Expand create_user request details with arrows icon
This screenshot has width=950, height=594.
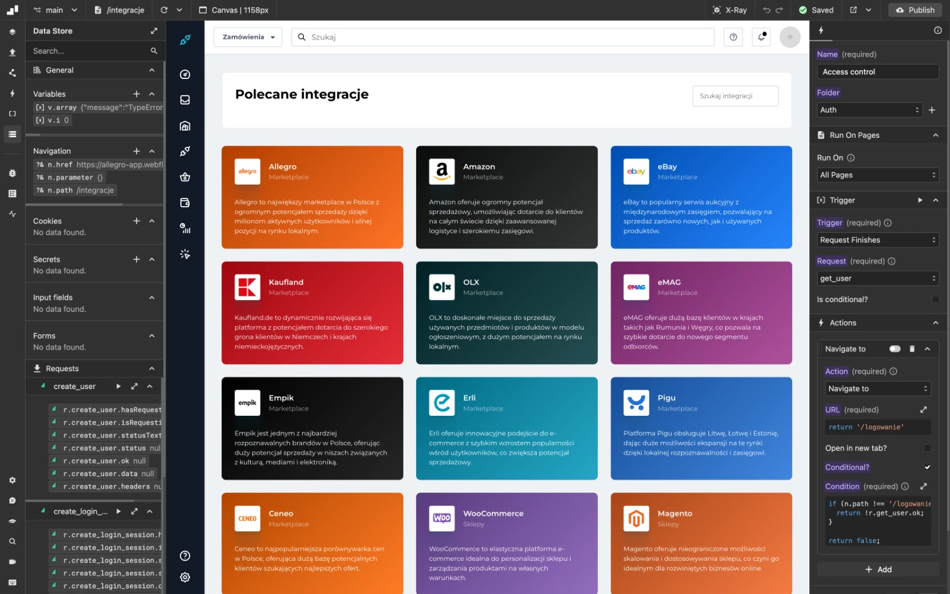click(x=134, y=386)
